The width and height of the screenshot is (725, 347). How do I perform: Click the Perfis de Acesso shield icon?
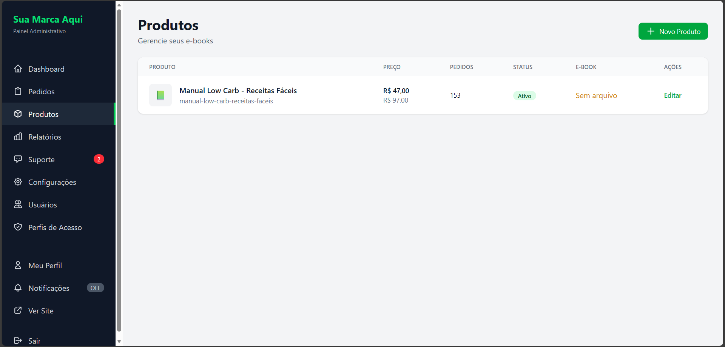18,227
